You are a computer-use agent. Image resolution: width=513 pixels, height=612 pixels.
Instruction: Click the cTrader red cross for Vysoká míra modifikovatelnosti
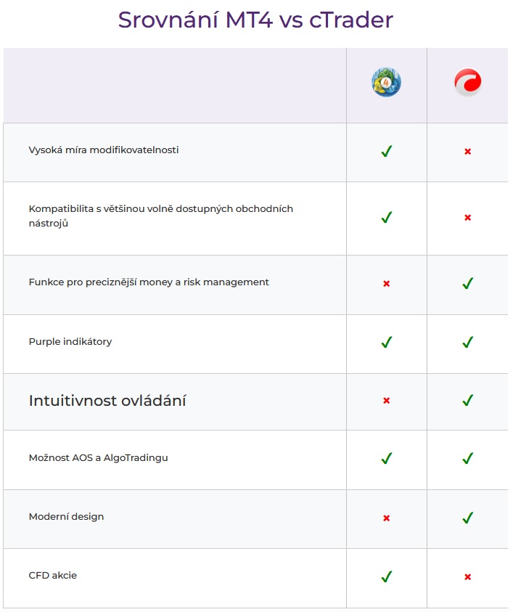tap(468, 152)
